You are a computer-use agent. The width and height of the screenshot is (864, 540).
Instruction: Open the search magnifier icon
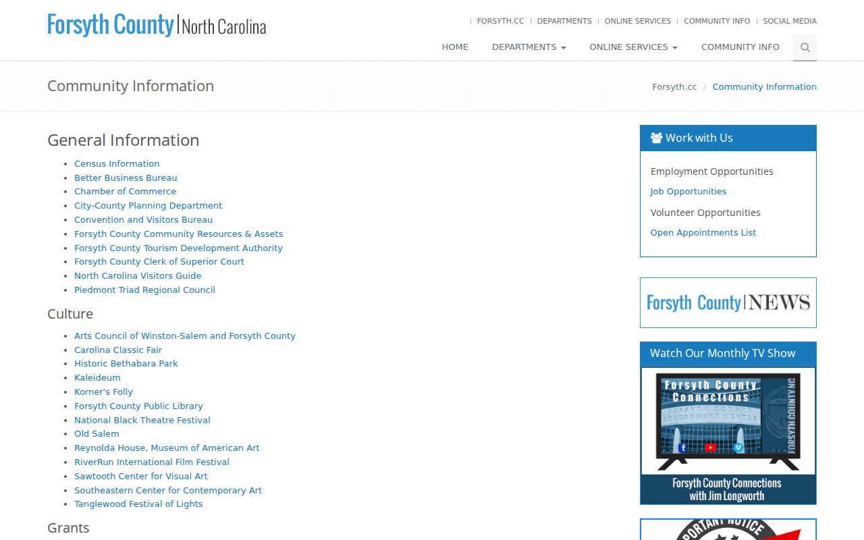[805, 47]
